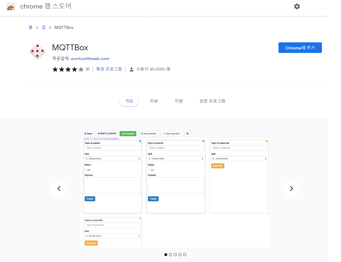Click the star rating for MQTTBox

[x=68, y=69]
